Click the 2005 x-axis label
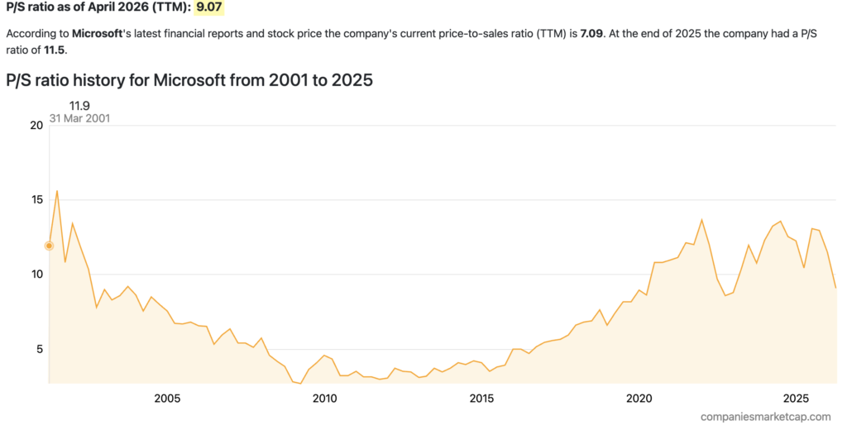 167,399
